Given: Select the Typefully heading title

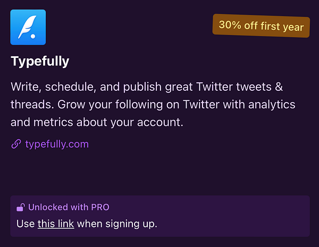Looking at the screenshot, I should point(40,61).
